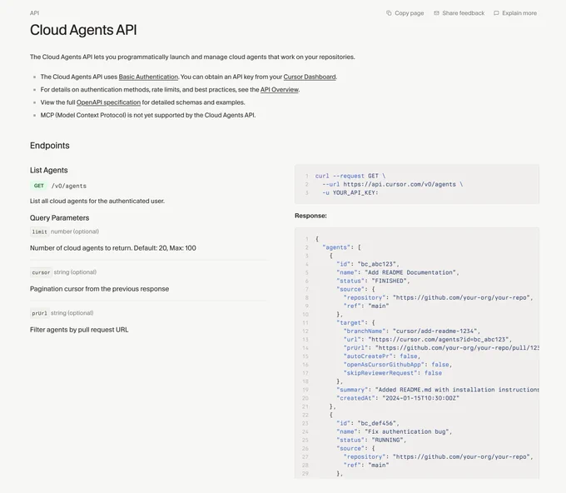
Task: Click the "prUrl" github pull line in response
Action: 441,348
